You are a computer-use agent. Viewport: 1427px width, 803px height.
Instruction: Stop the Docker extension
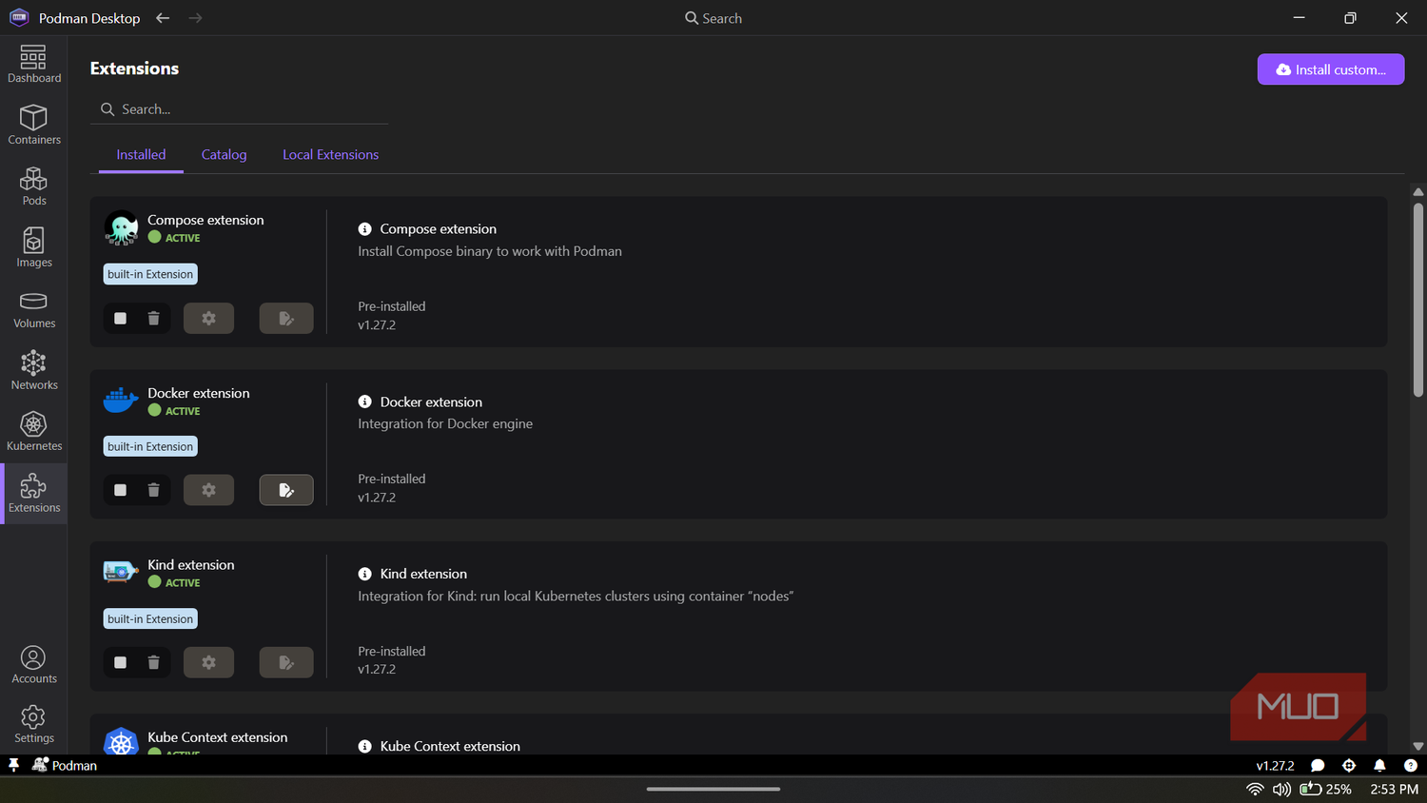pos(120,490)
